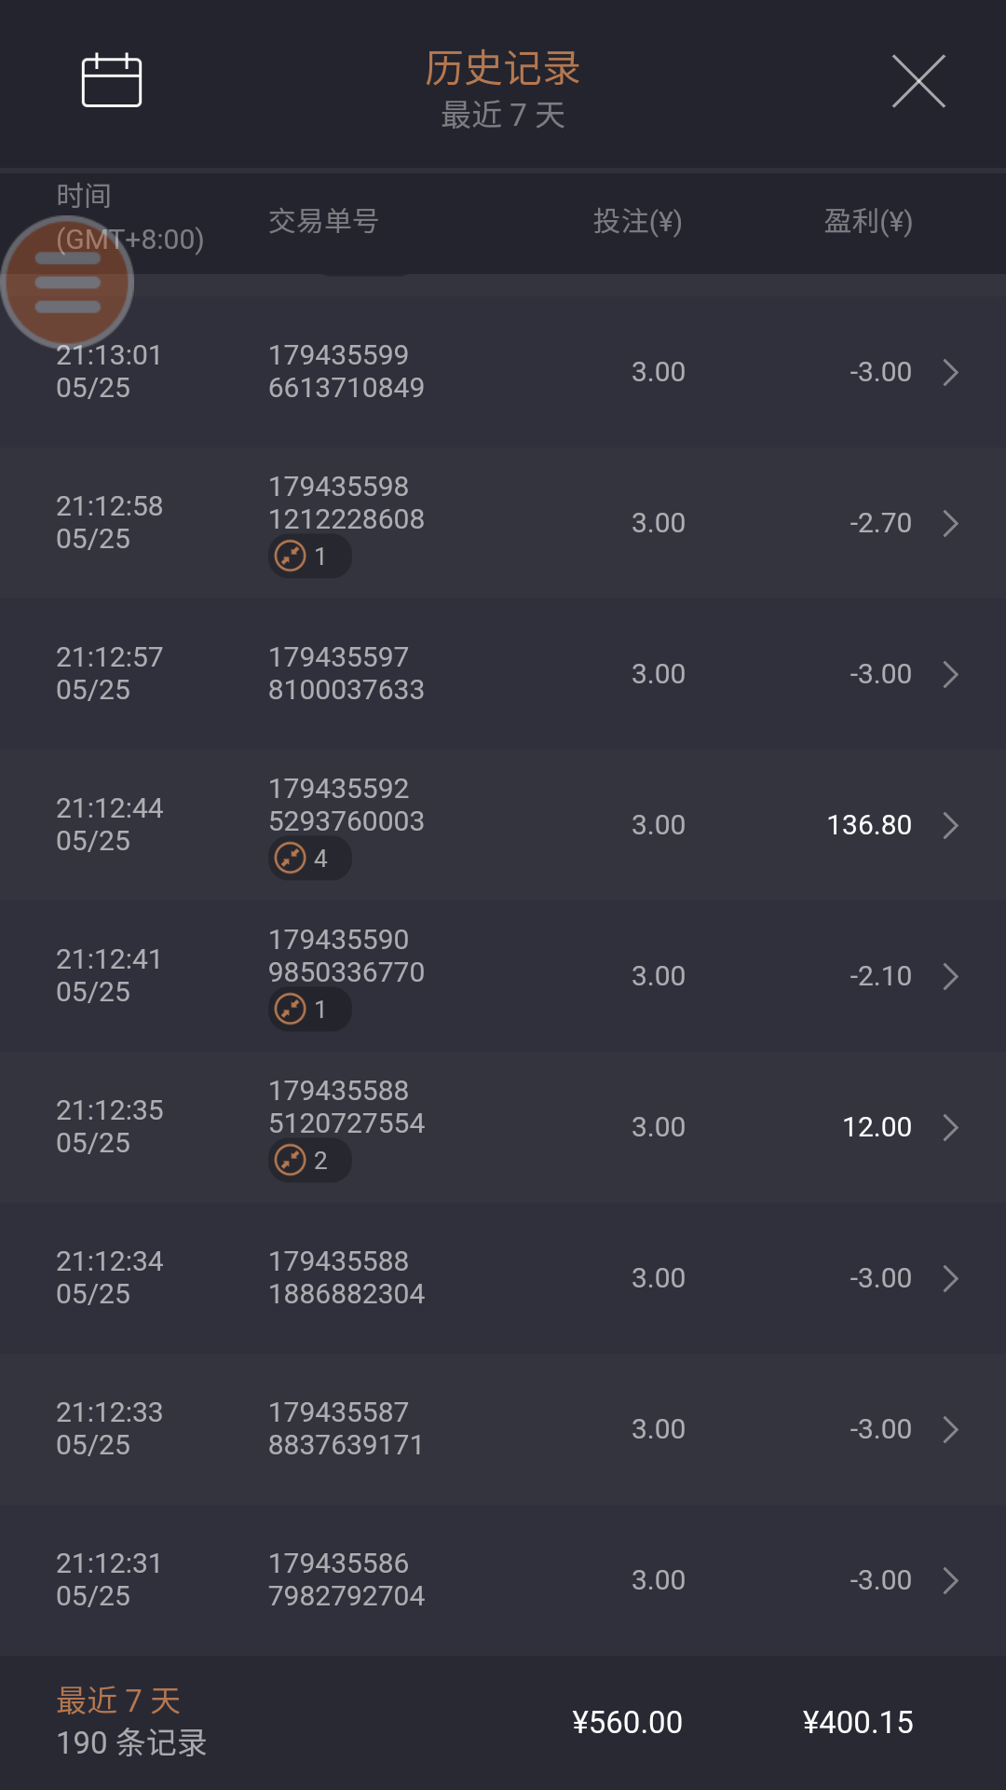Expand the -2.70 profit record arrow
The height and width of the screenshot is (1790, 1006).
point(950,523)
